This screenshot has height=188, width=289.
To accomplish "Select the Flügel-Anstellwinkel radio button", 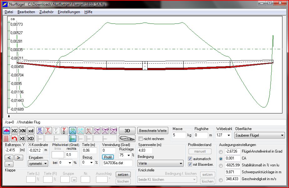I will tap(221, 152).
